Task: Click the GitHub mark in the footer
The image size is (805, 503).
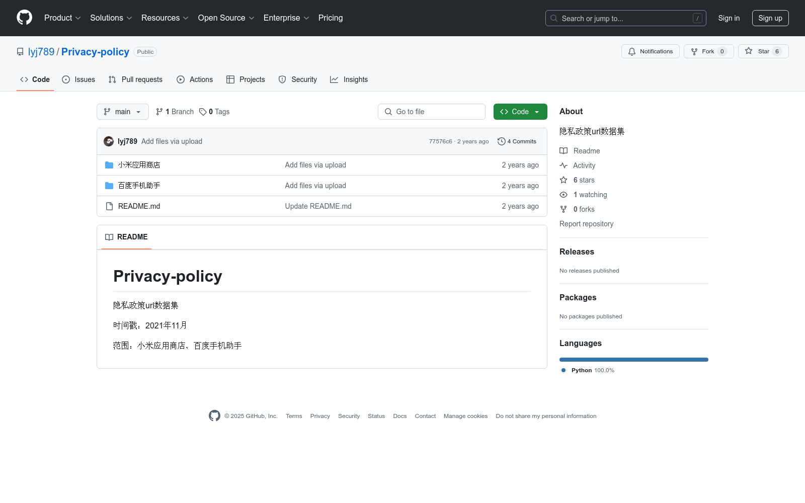Action: coord(214,416)
